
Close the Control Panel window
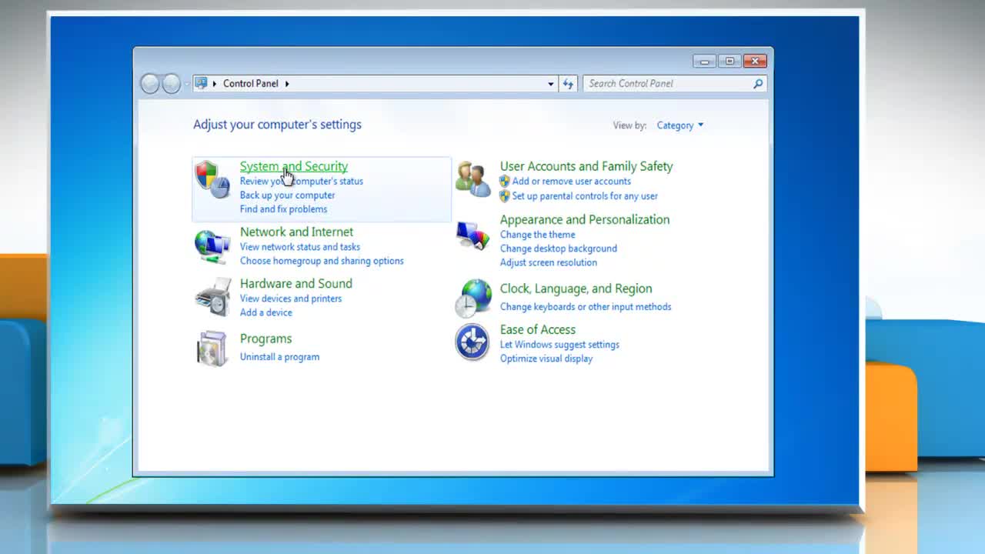[x=755, y=61]
